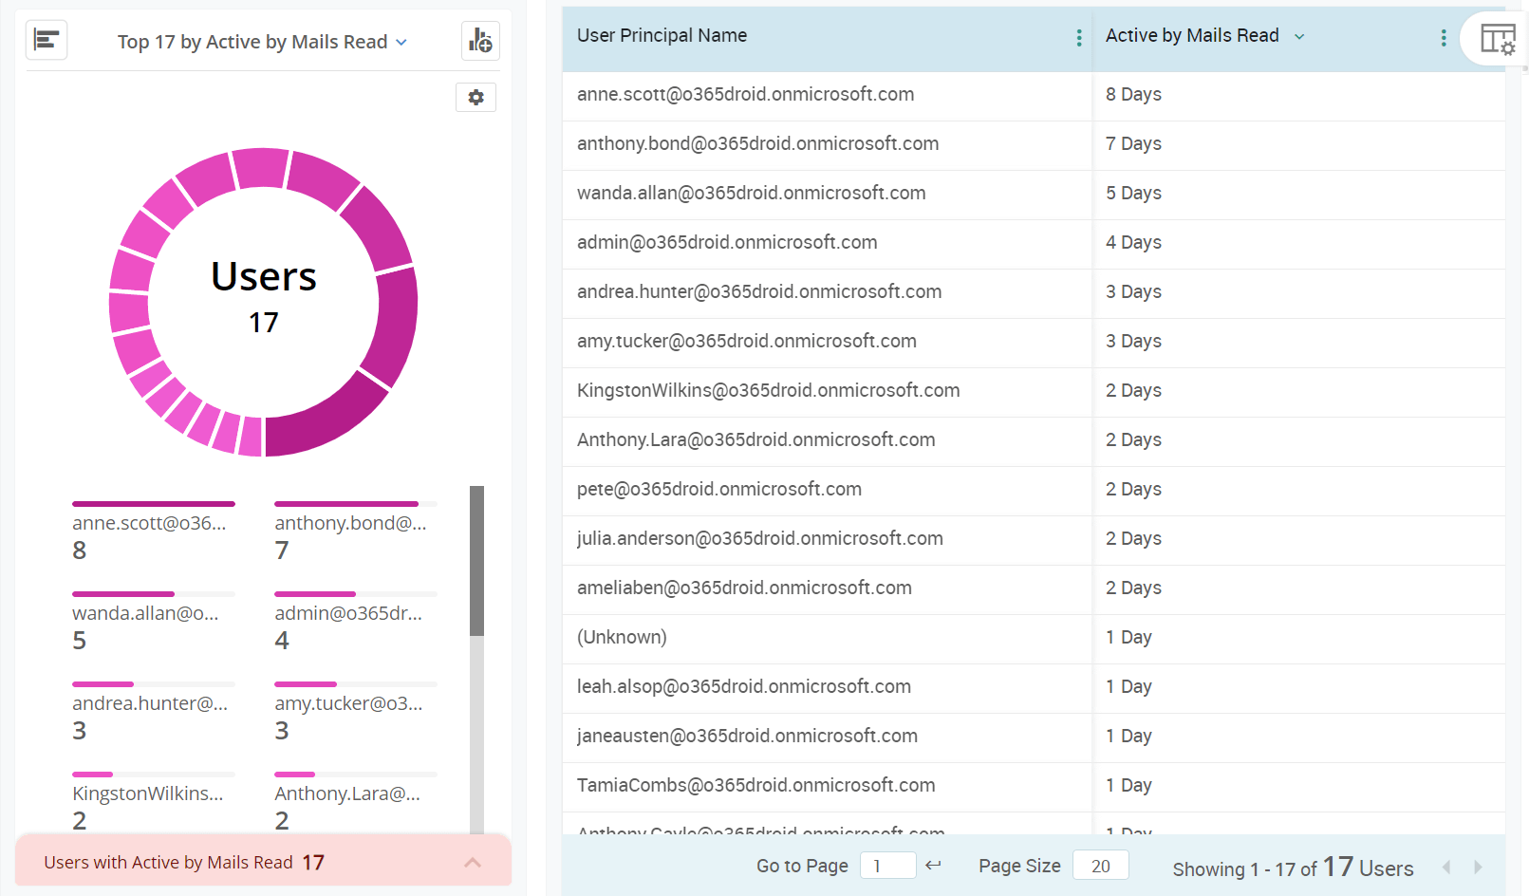1529x896 pixels.
Task: Click inside the Page Size field
Action: (1100, 865)
